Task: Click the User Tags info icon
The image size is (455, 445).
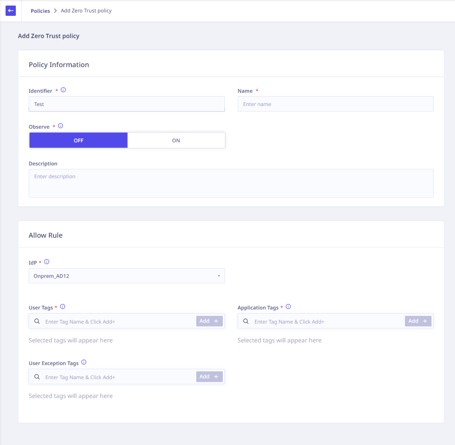Action: 62,306
